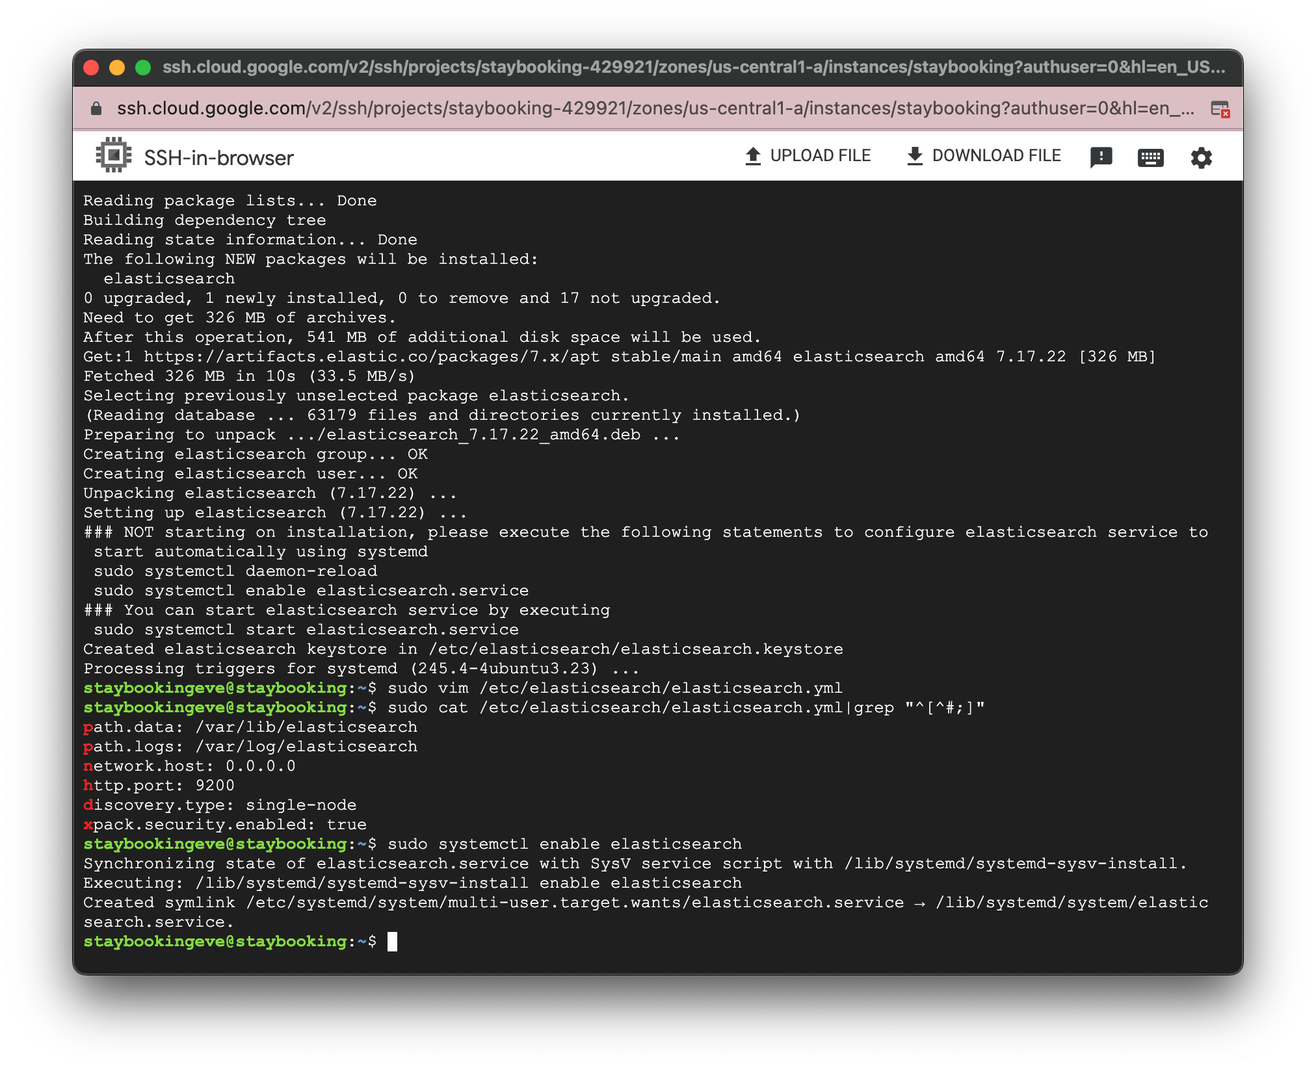Click the SSH-in-browser chip logo

point(112,155)
